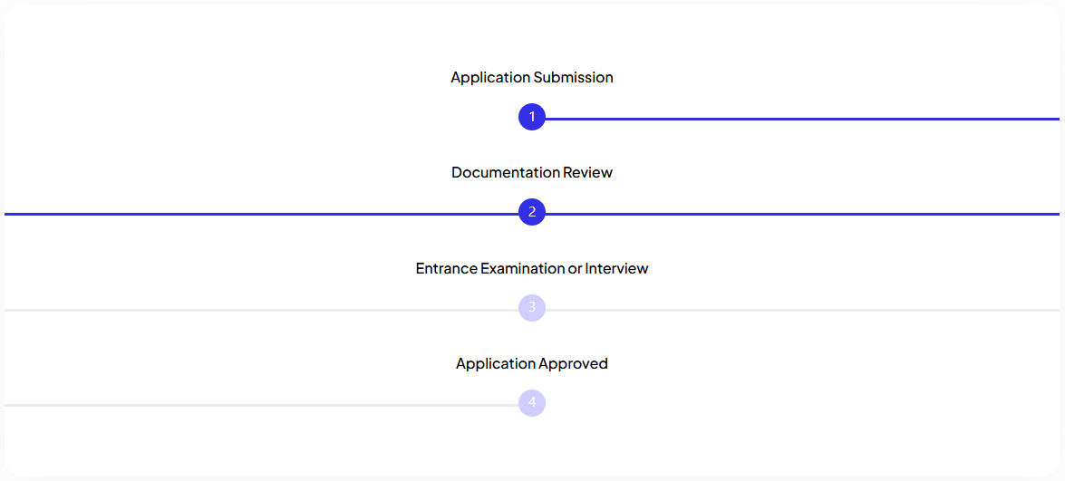Click blue progress line left of step 2
1065x481 pixels.
pos(262,214)
